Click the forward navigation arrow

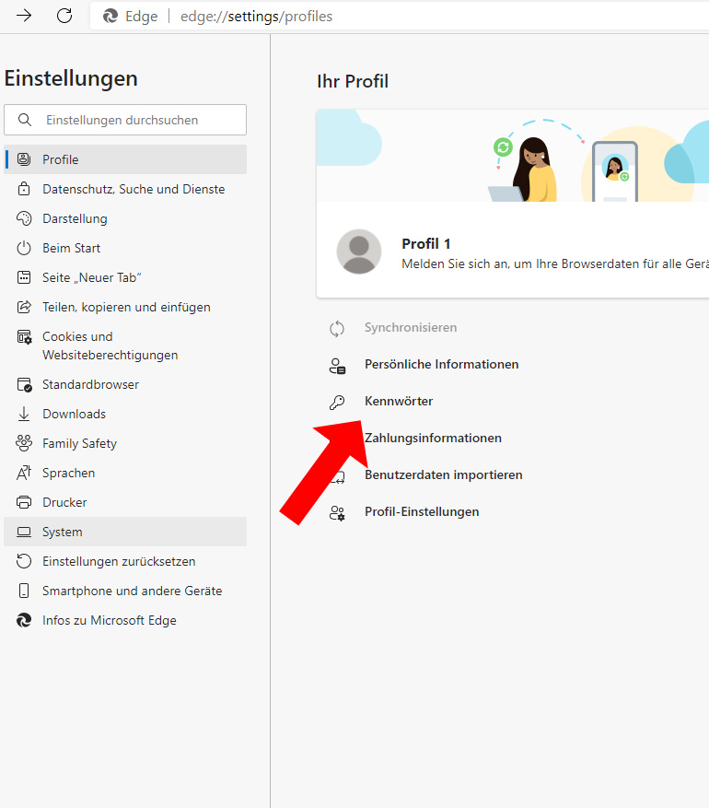coord(24,16)
